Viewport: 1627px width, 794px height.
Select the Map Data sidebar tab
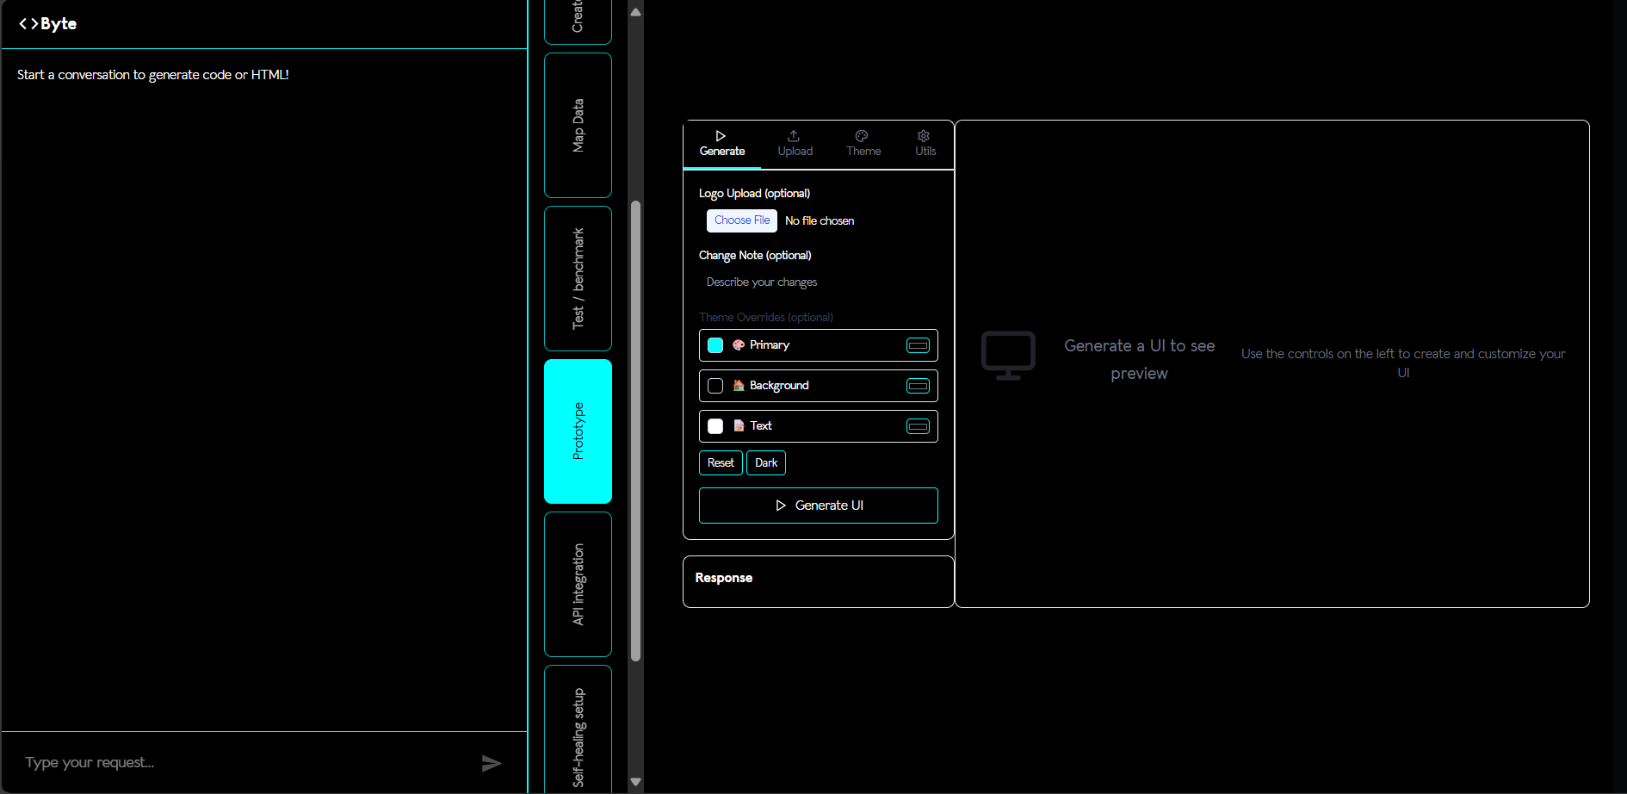point(578,126)
